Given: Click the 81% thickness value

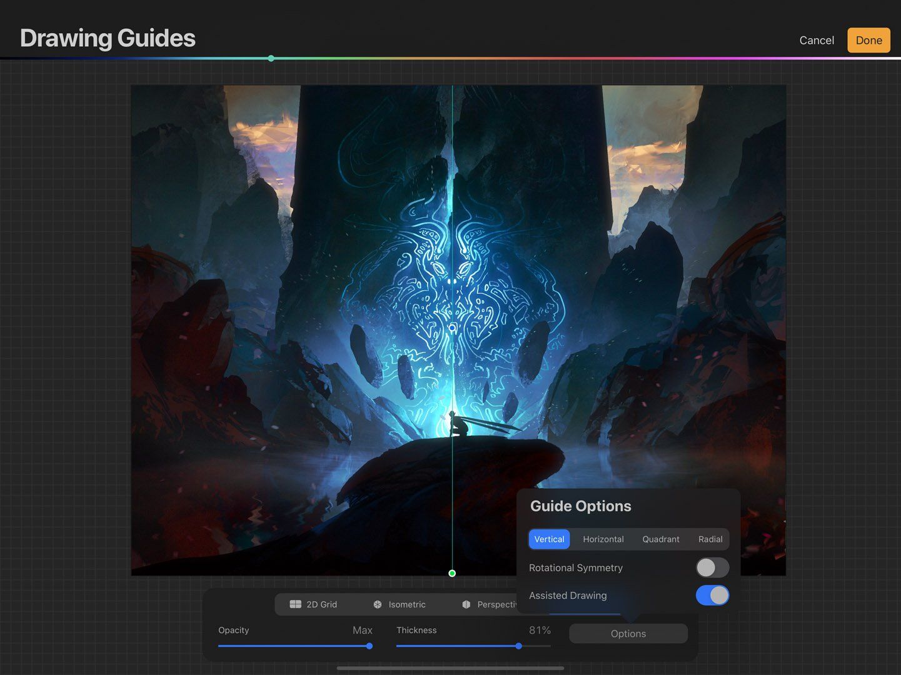Looking at the screenshot, I should (x=539, y=630).
